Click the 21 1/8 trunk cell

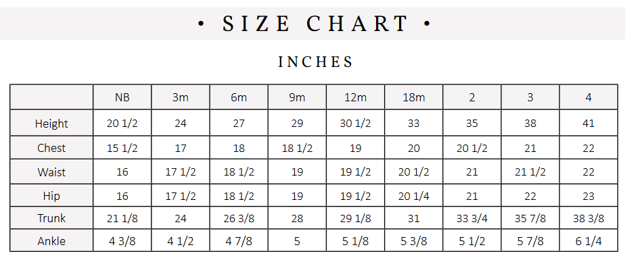(x=122, y=218)
